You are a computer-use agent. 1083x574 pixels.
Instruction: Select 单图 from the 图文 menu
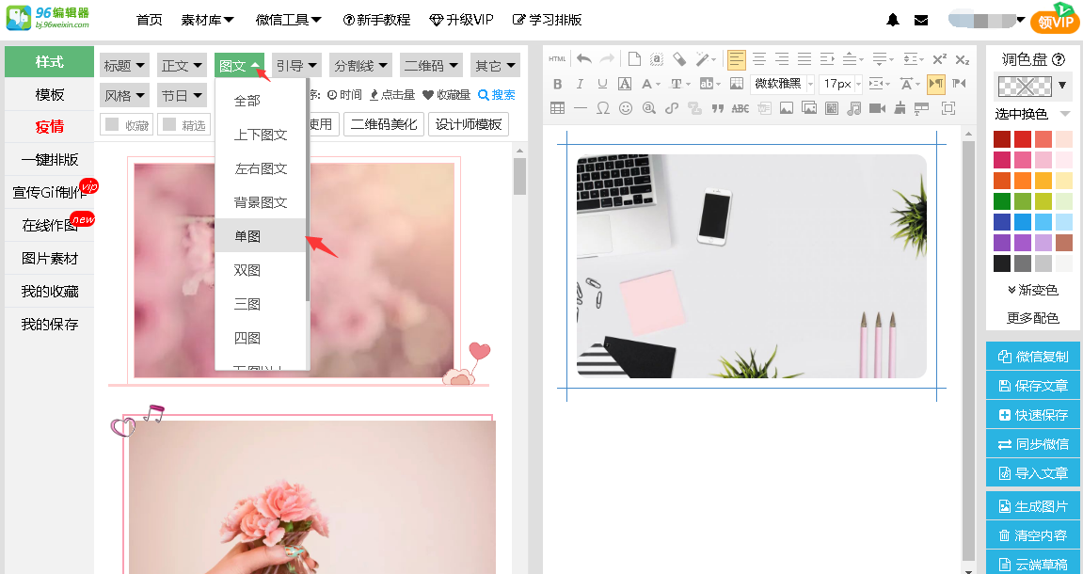pyautogui.click(x=261, y=236)
